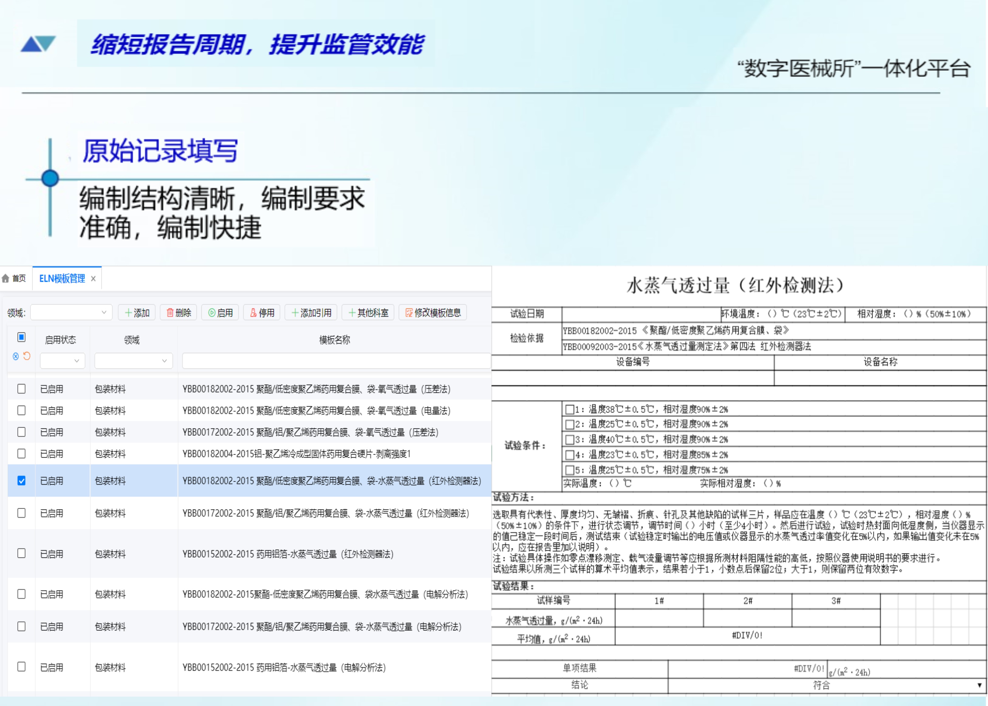The image size is (988, 706).
Task: Click 包装材料 in the selected highlighted row
Action: (x=111, y=481)
